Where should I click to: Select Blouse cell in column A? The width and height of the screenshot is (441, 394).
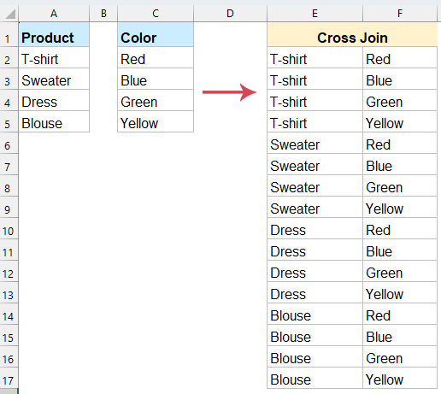click(54, 121)
